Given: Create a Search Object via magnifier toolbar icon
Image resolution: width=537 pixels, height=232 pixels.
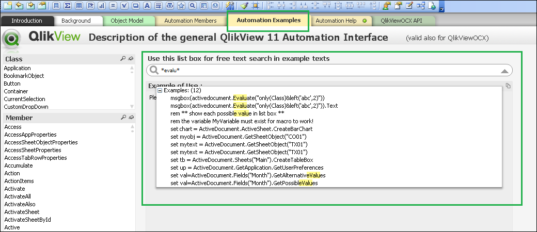Looking at the screenshot, I should [193, 6].
